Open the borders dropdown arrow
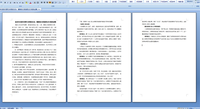The image size is (200, 109). click(65, 3)
